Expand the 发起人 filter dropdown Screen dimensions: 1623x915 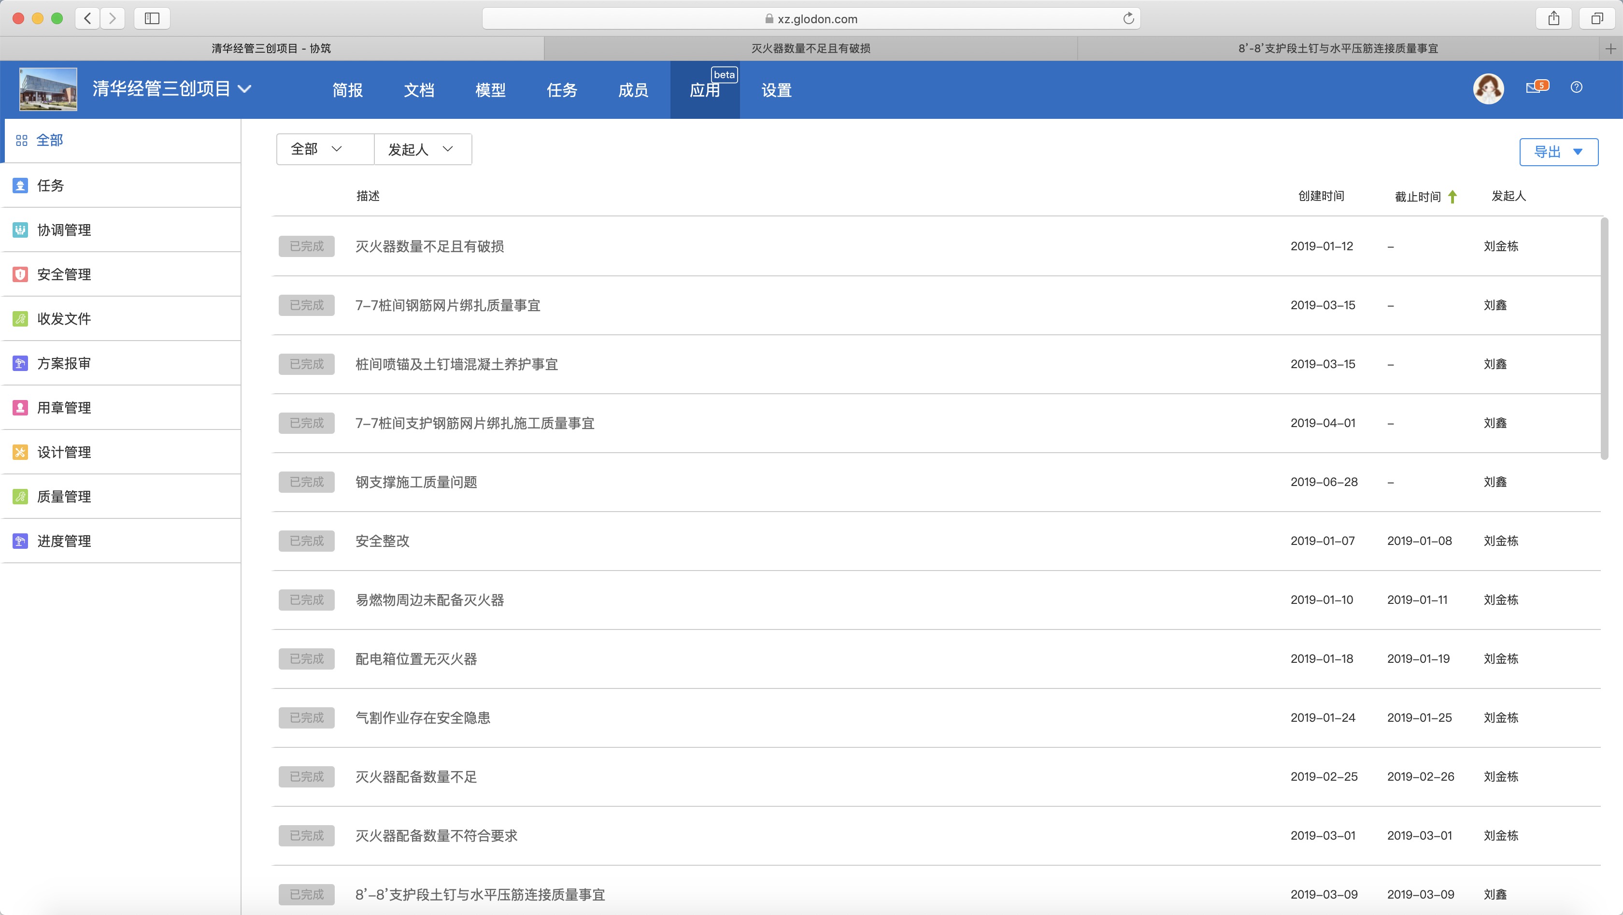tap(422, 149)
